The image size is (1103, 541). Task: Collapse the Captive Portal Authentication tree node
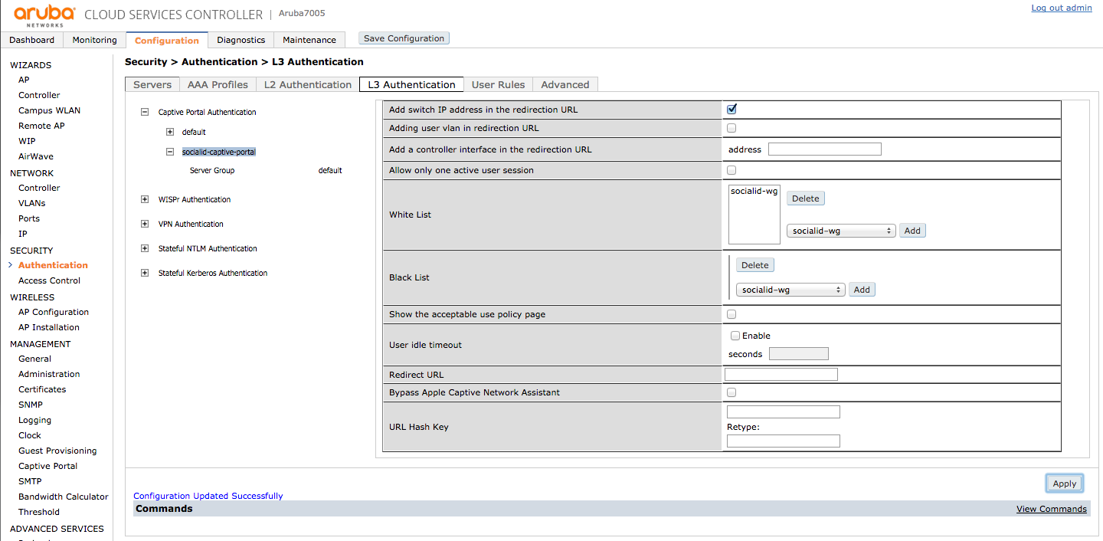click(145, 112)
